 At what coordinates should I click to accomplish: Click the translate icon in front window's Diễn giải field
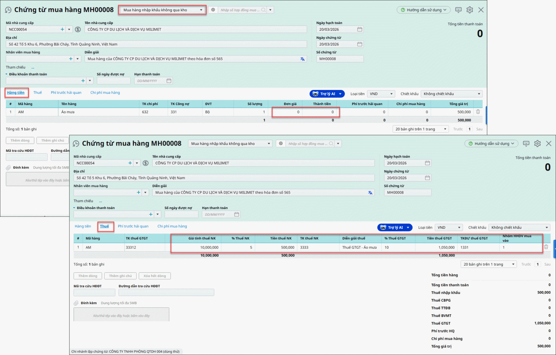(370, 193)
